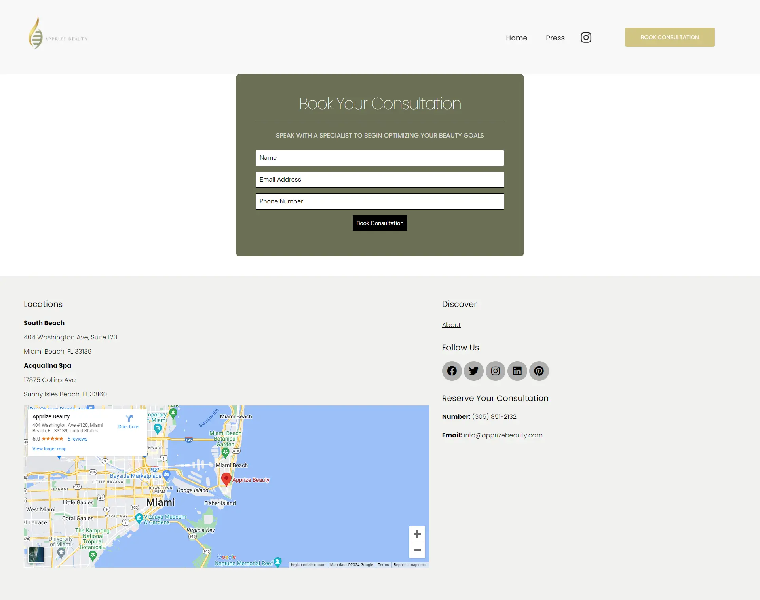Click the Press menu item
The height and width of the screenshot is (600, 760).
point(555,38)
